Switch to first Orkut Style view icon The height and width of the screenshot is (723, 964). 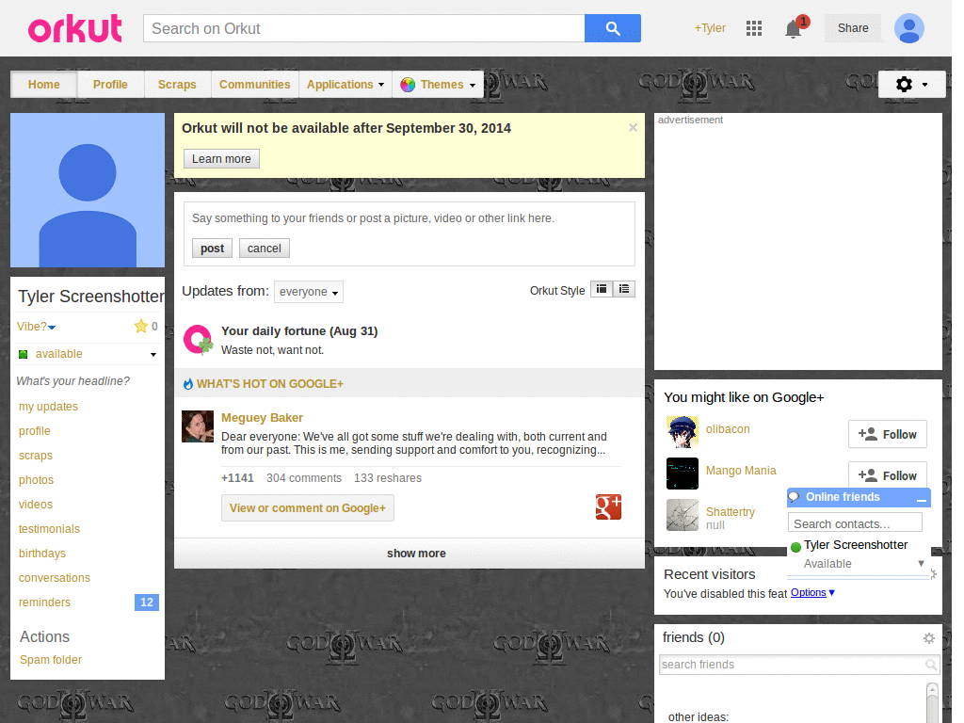pos(602,289)
